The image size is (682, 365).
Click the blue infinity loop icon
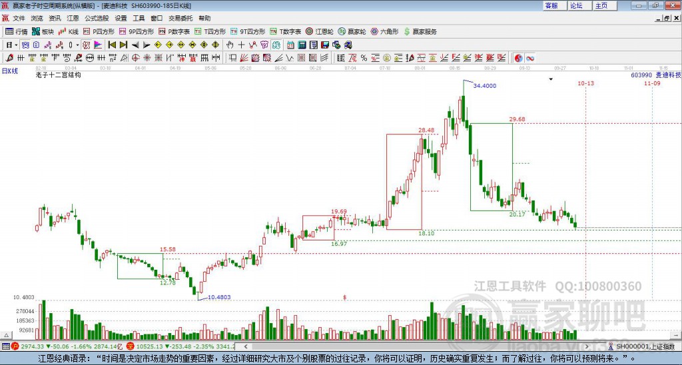pos(529,58)
